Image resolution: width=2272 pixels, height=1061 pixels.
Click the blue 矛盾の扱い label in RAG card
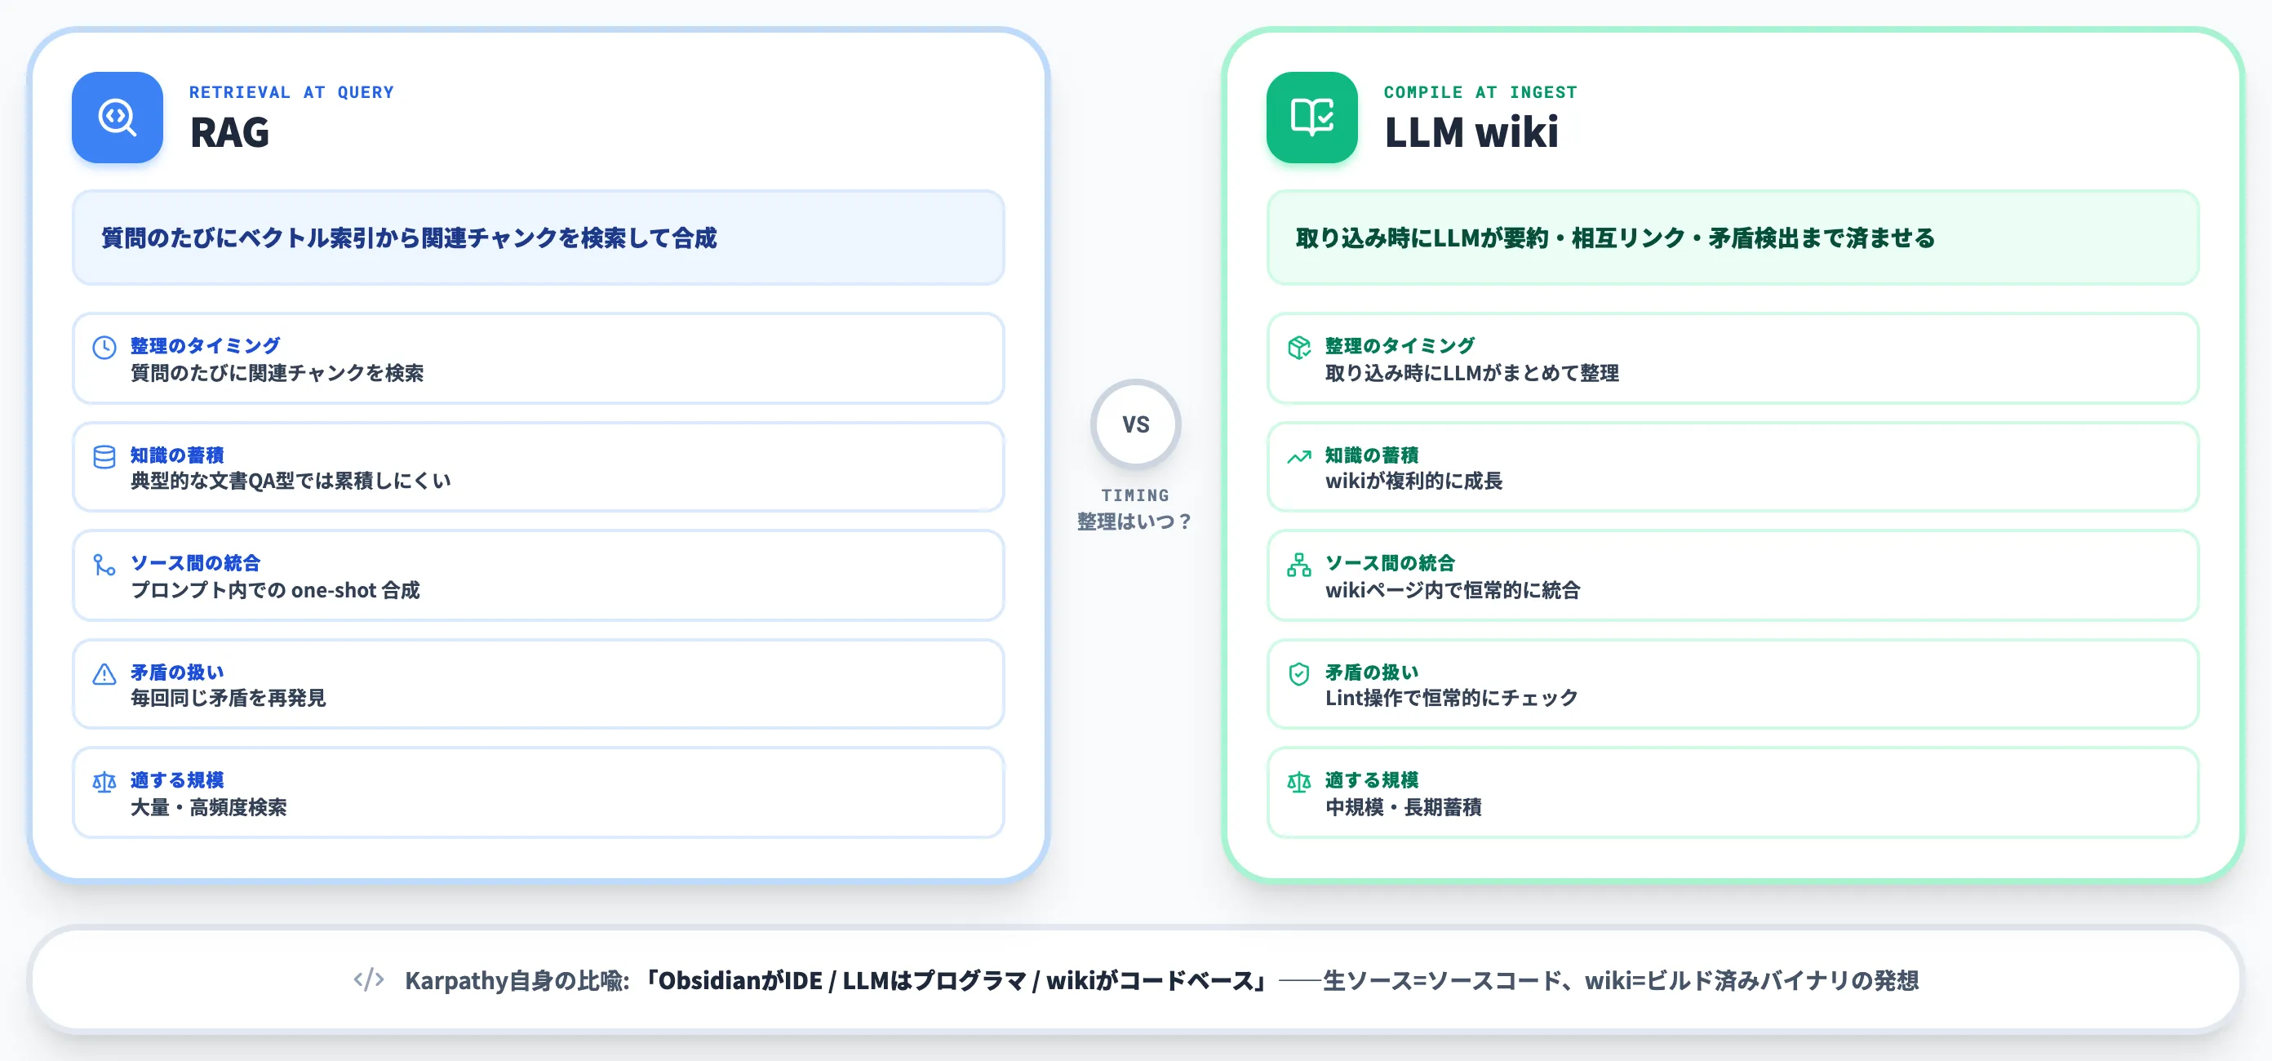coord(177,672)
